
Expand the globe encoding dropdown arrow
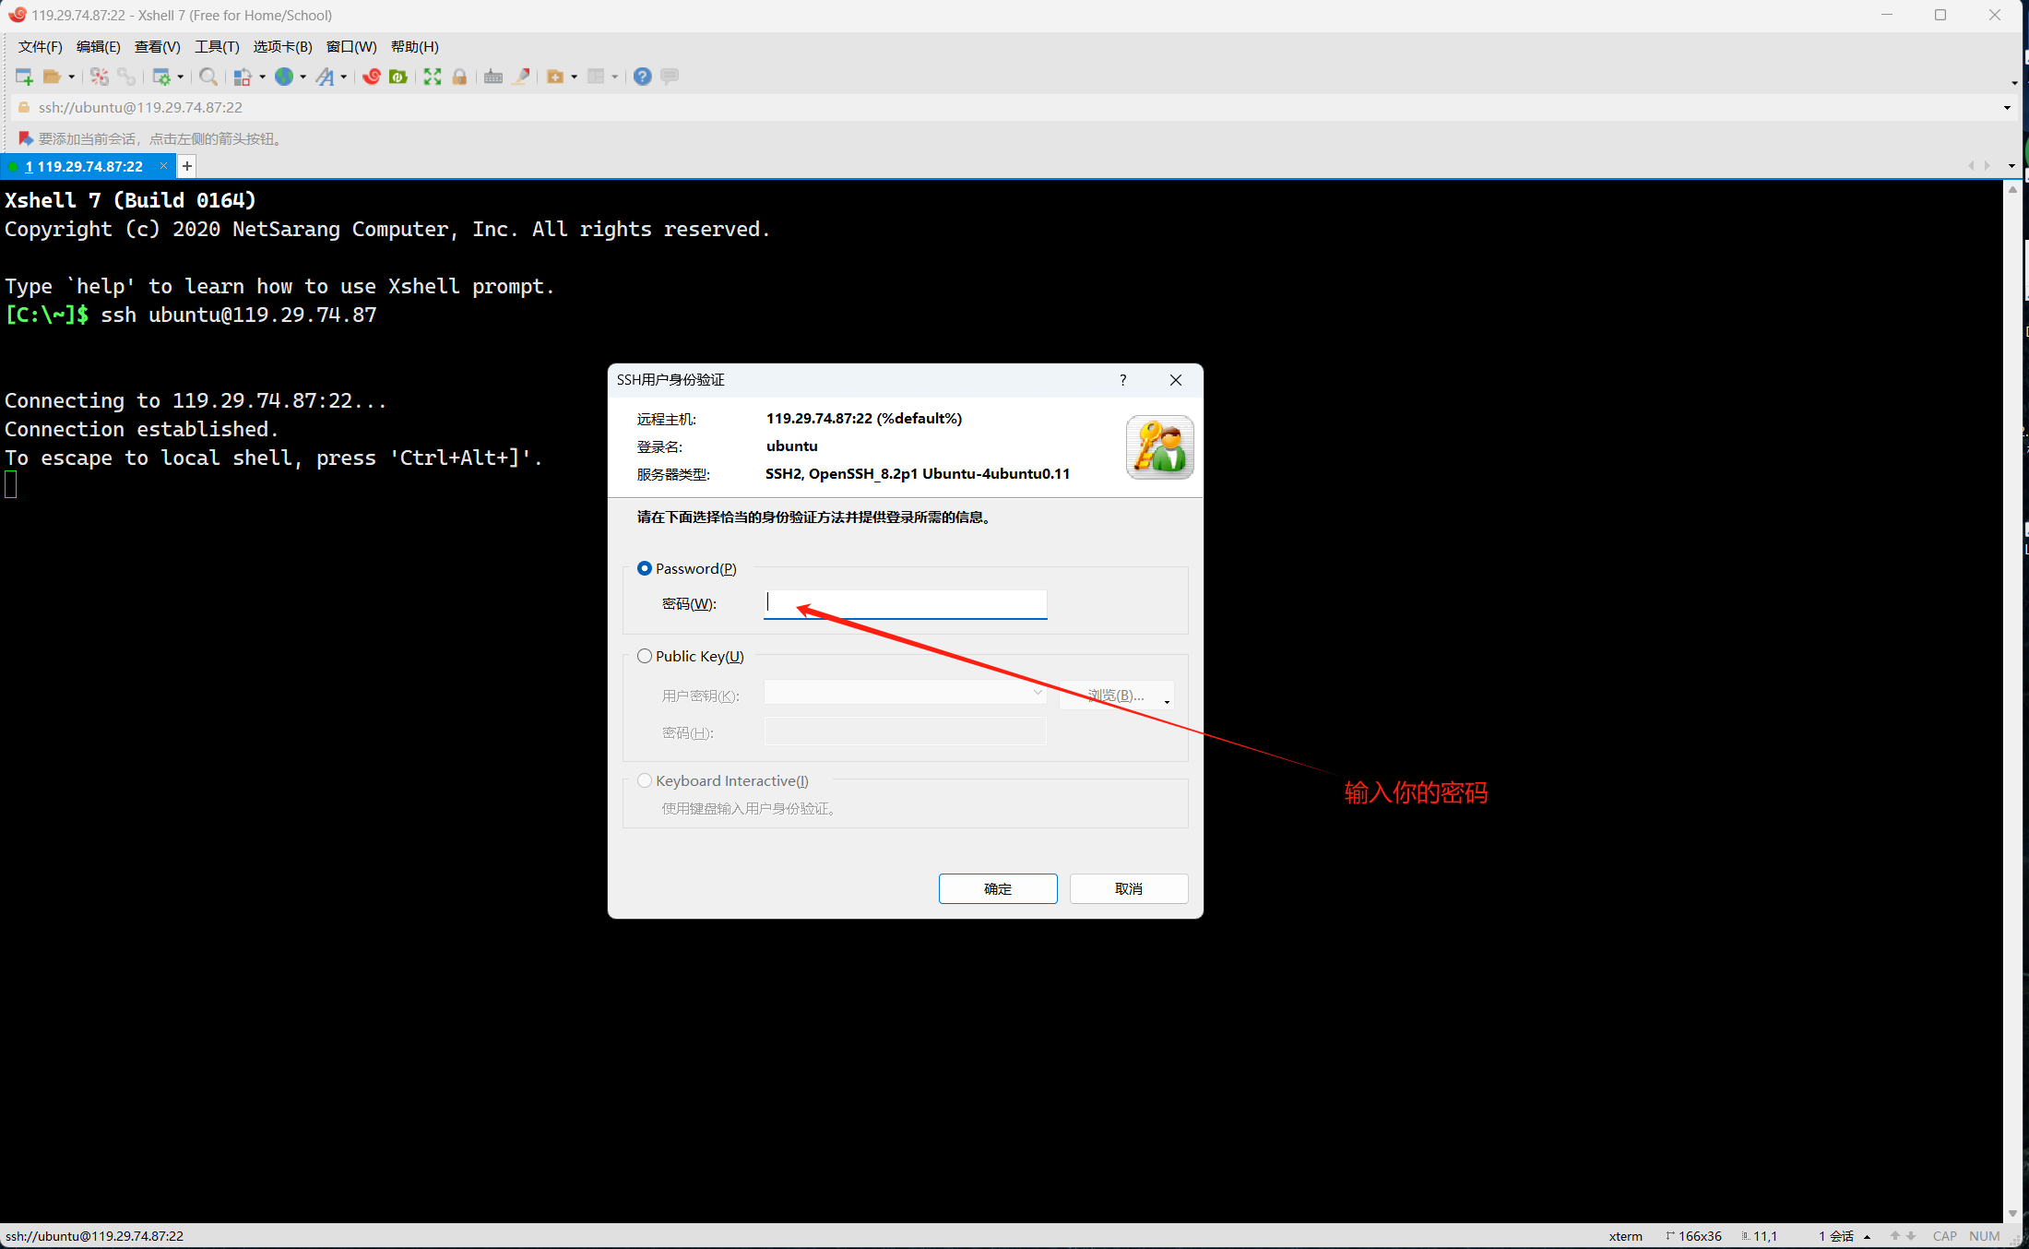pos(303,77)
